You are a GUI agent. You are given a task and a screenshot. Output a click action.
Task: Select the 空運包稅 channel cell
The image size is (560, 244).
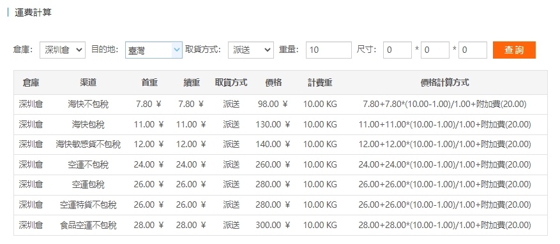coord(88,185)
